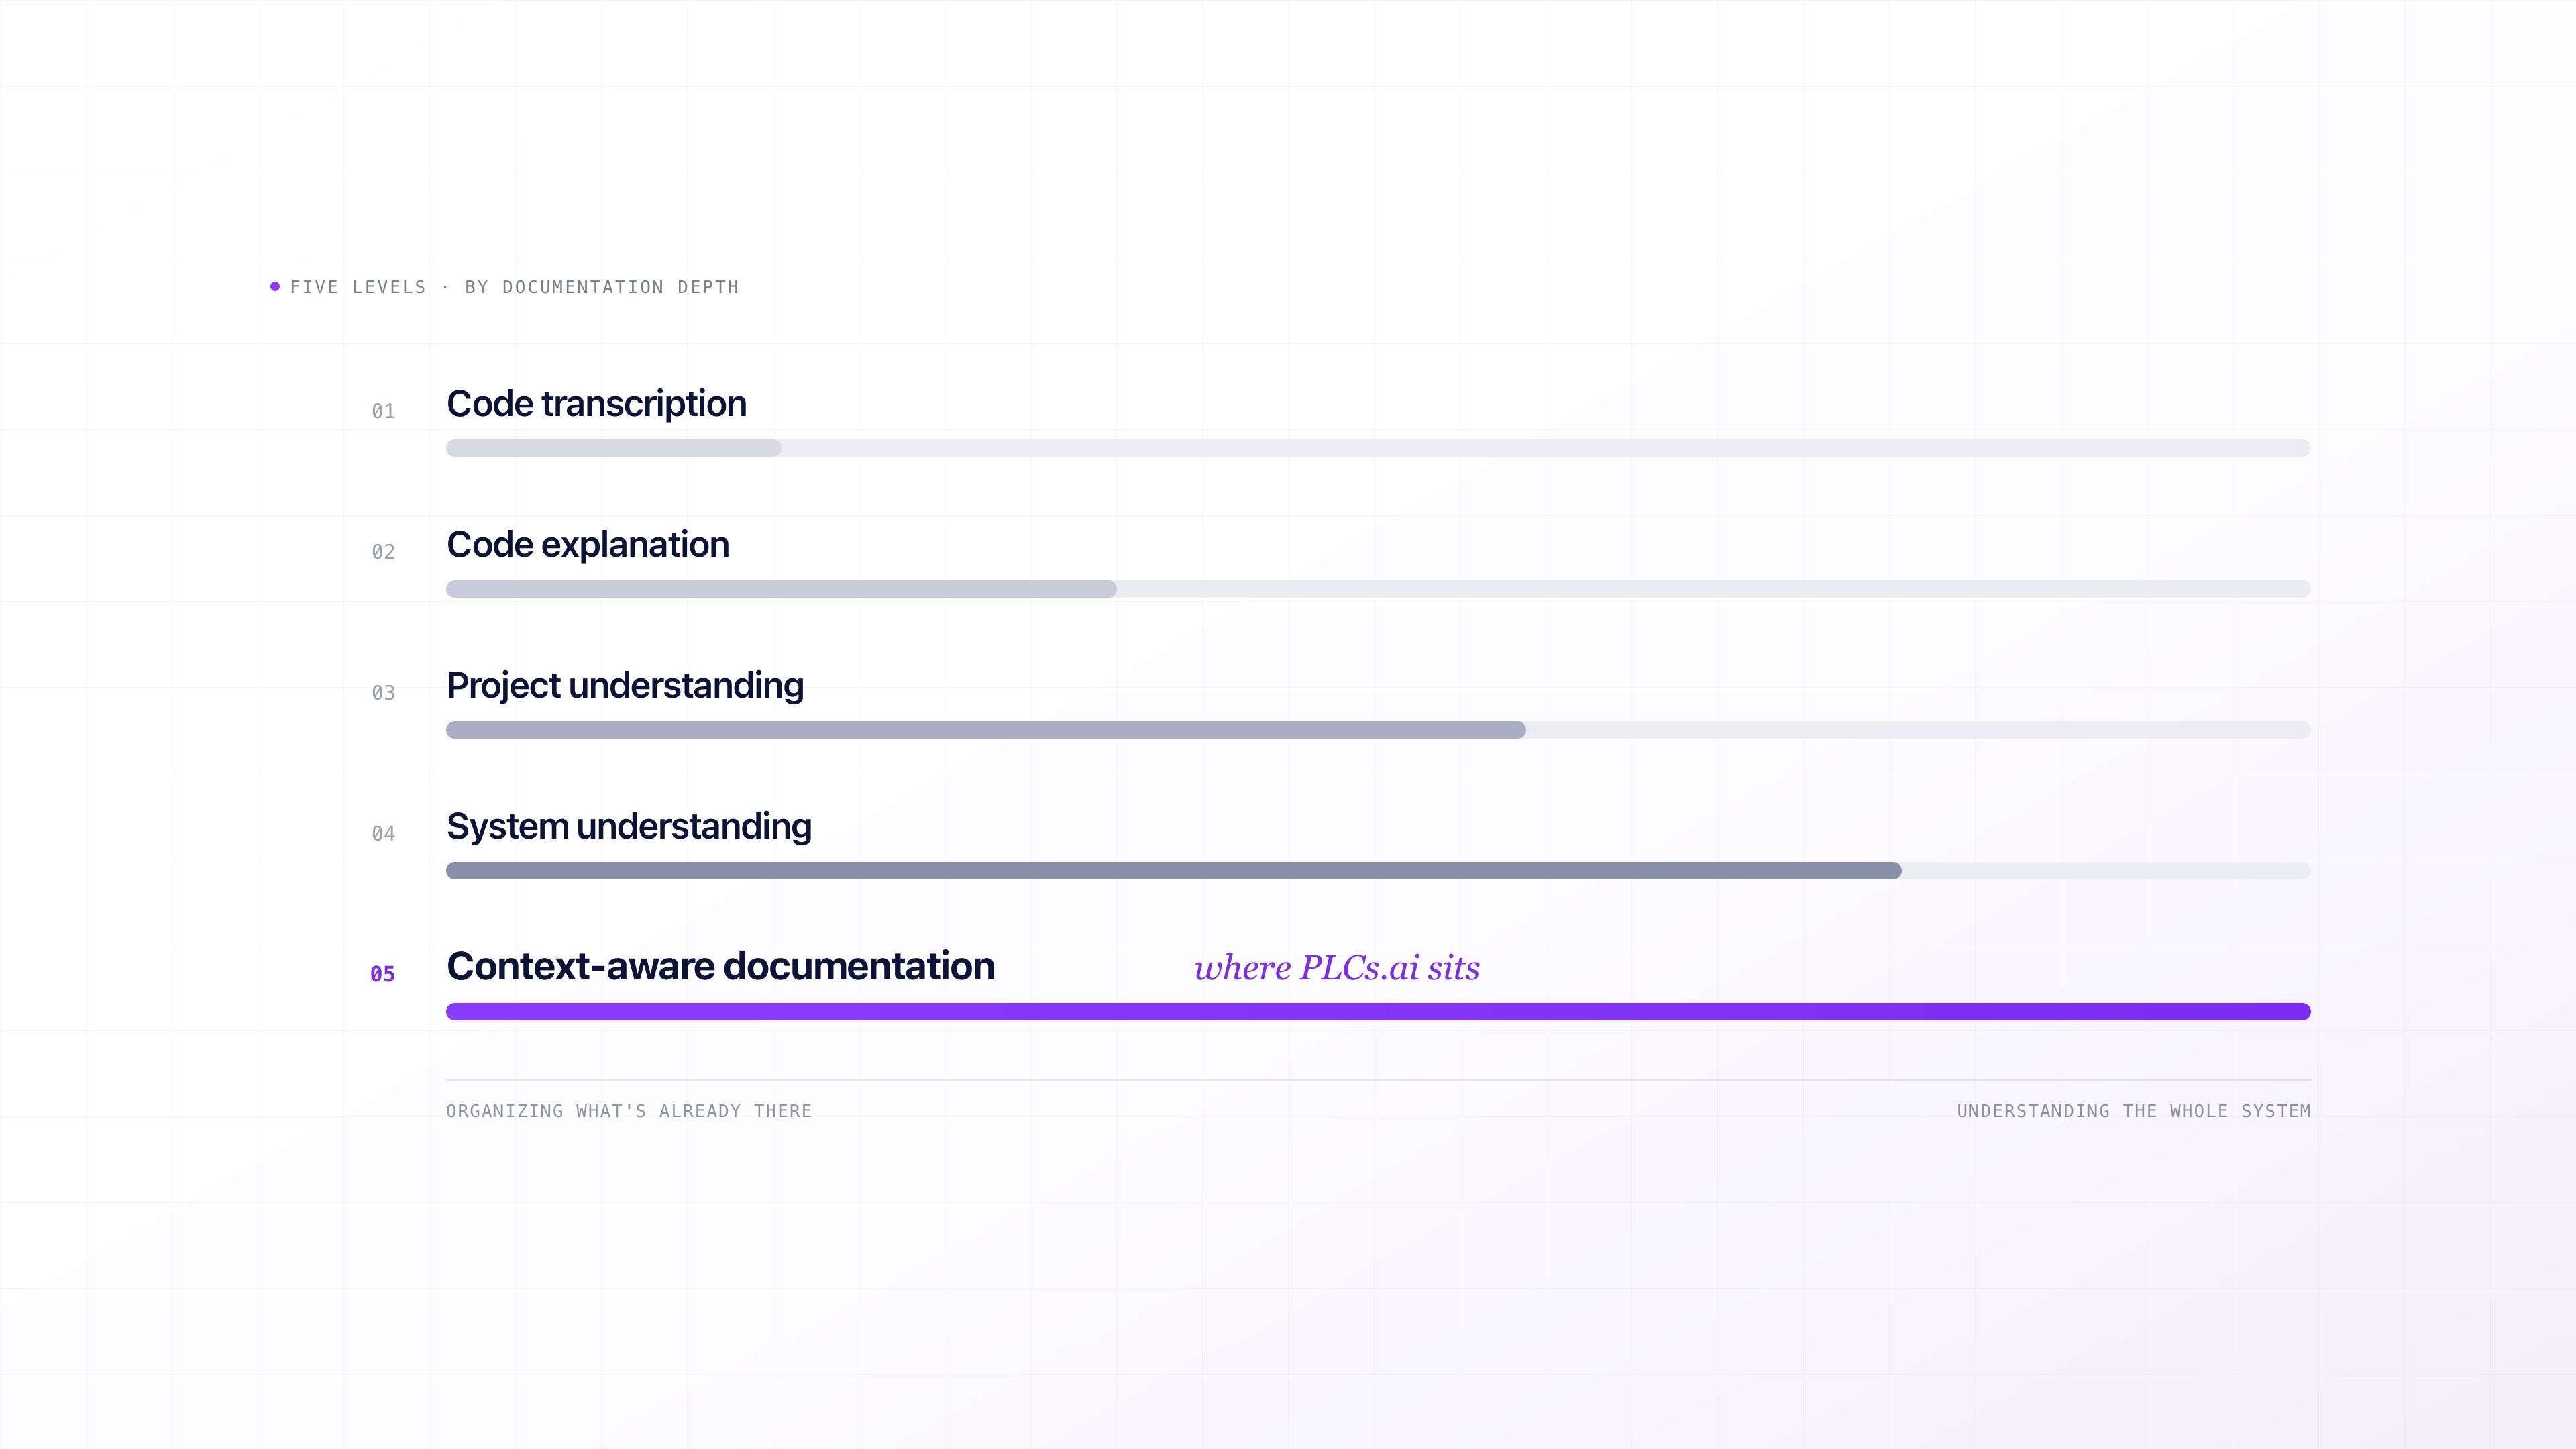Open the Project understanding level

click(625, 686)
